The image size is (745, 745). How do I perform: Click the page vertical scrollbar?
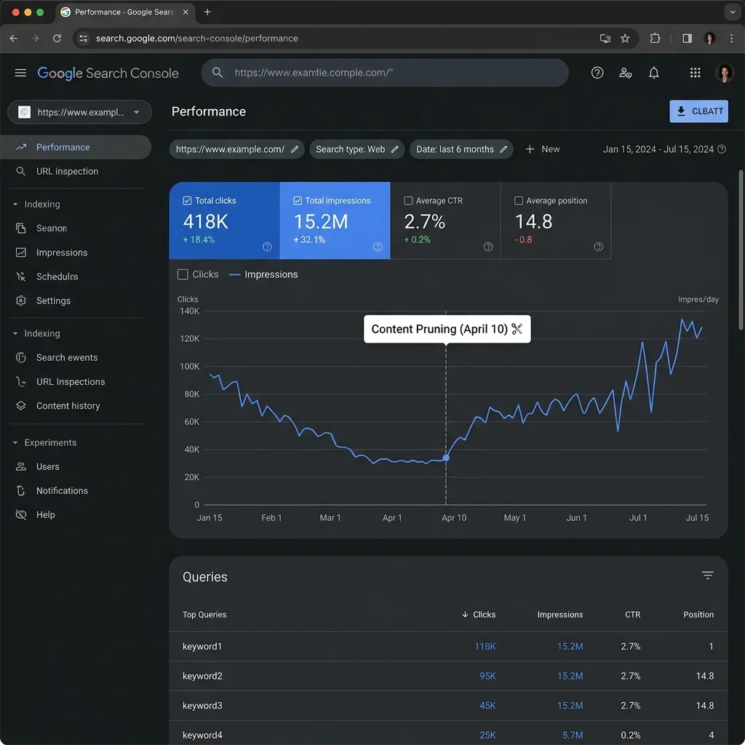pos(741,249)
